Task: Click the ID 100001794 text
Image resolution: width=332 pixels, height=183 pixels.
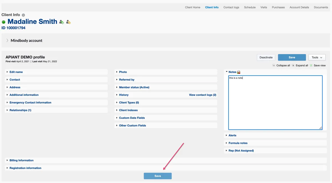Action: click(x=13, y=28)
